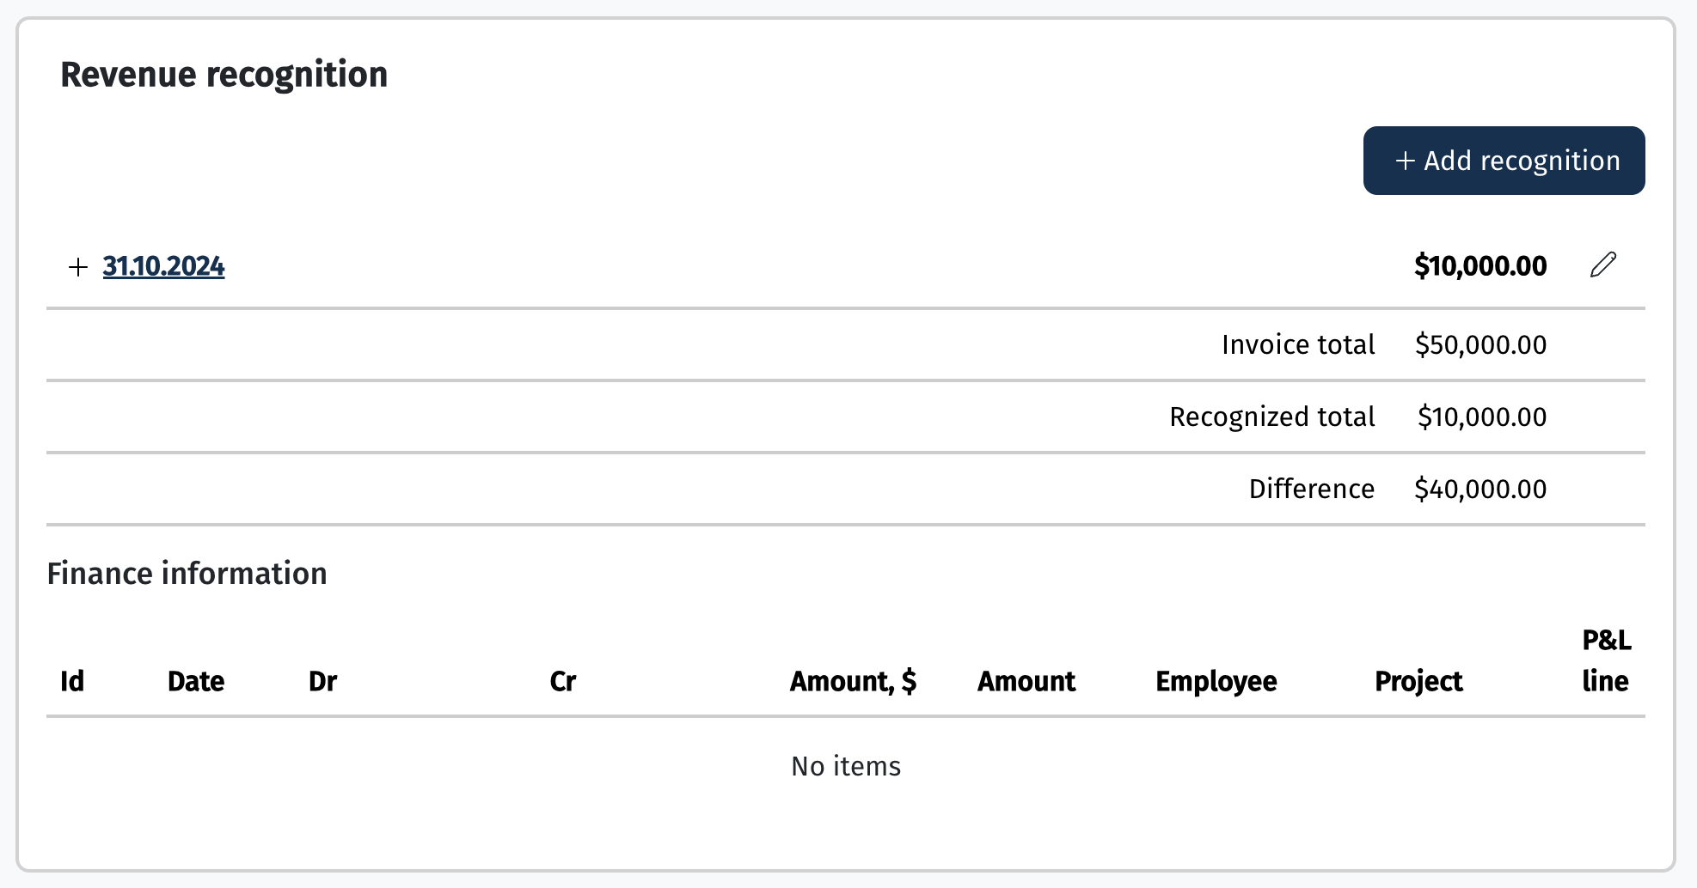
Task: Edit the $10,000.00 recognition with pencil icon
Action: click(x=1603, y=265)
